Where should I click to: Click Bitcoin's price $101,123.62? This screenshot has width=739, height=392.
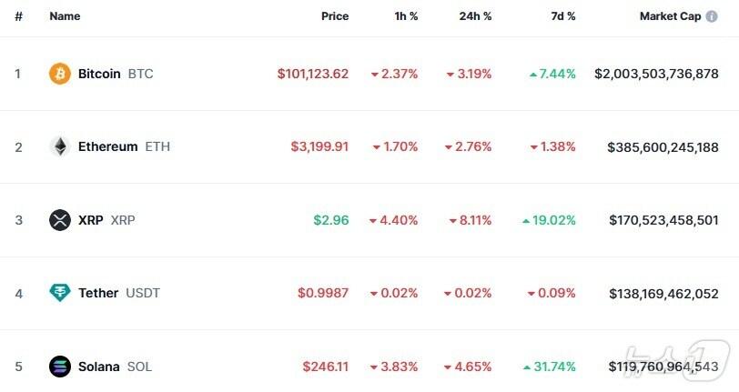(x=313, y=74)
